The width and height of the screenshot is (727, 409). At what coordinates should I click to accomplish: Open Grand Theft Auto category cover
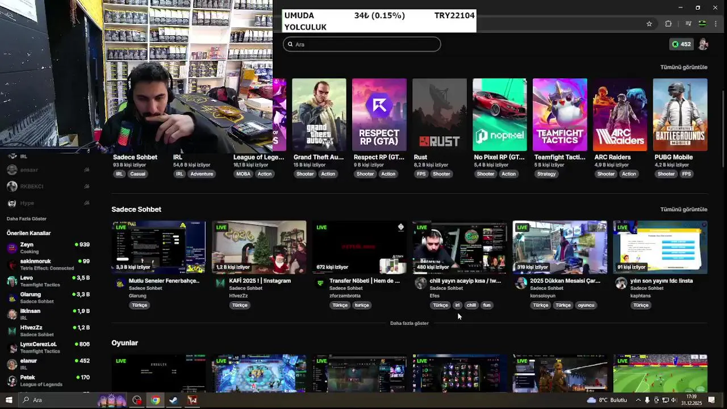(x=319, y=115)
